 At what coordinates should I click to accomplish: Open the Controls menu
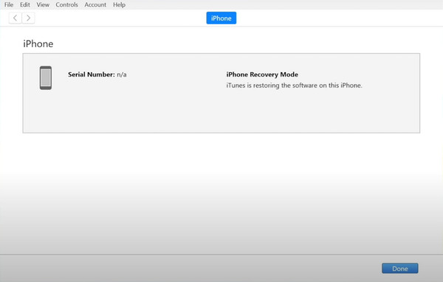(x=66, y=5)
